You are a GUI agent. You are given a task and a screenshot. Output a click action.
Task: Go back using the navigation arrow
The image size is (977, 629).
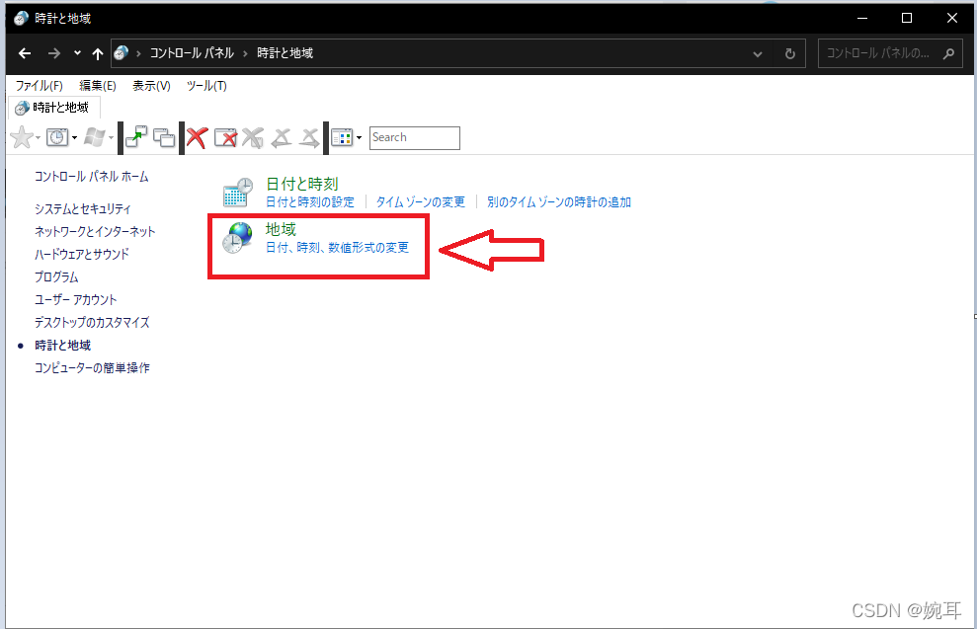point(25,52)
